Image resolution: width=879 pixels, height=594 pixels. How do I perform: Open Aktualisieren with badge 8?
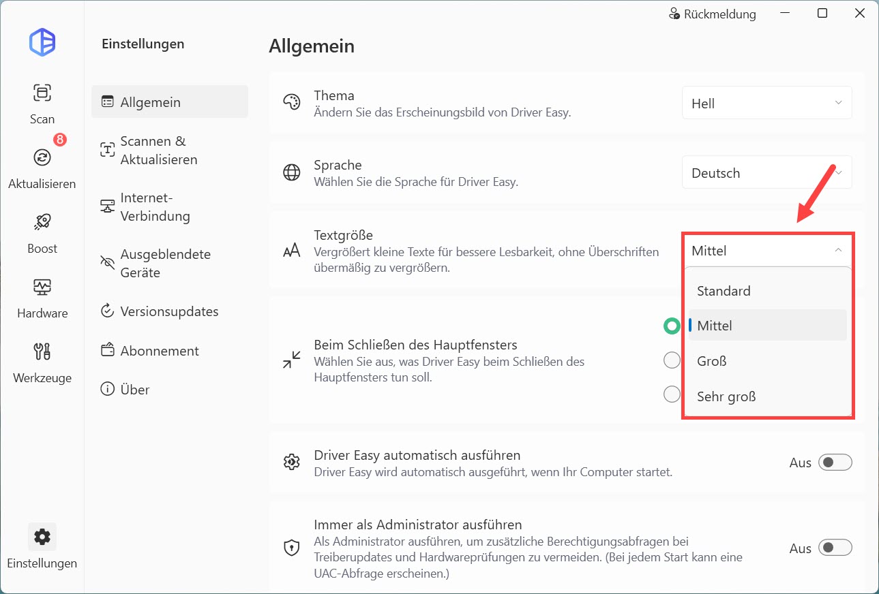click(x=42, y=157)
